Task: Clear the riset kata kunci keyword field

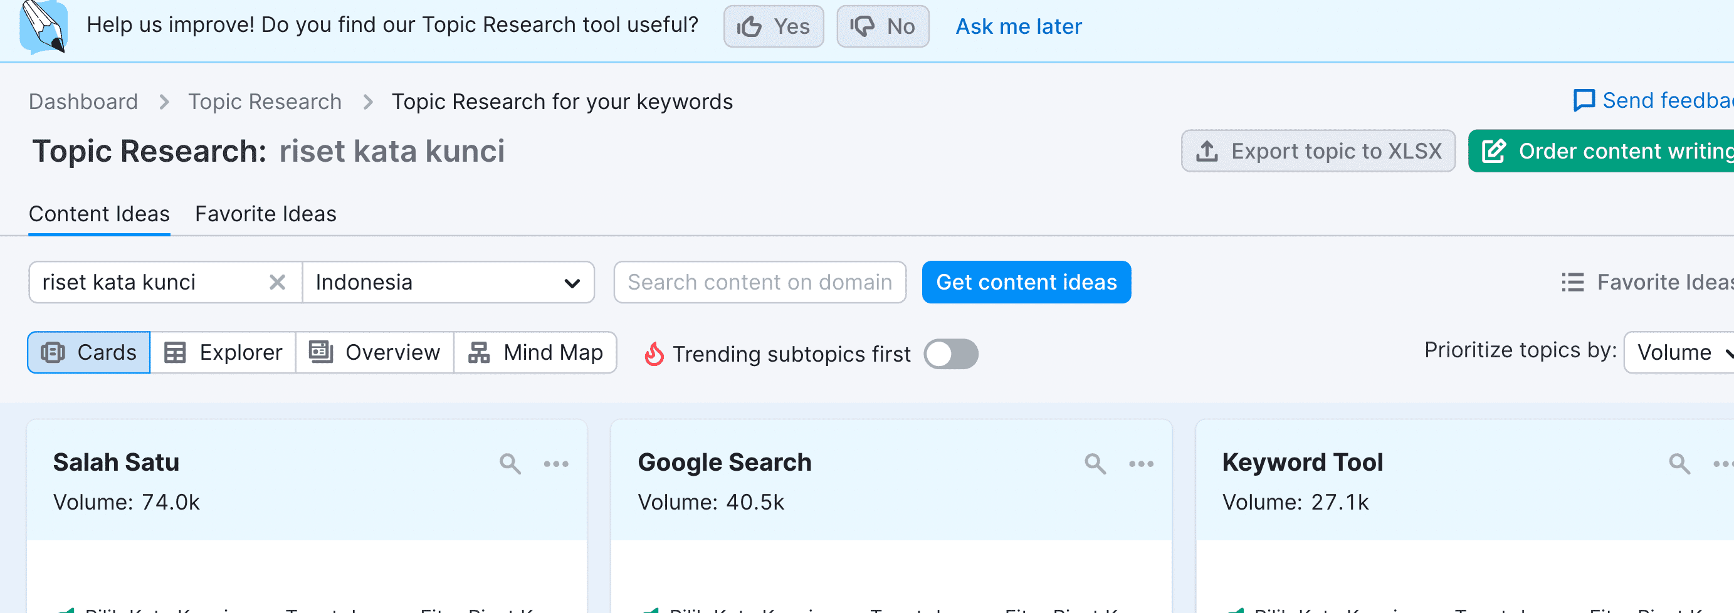Action: [276, 282]
